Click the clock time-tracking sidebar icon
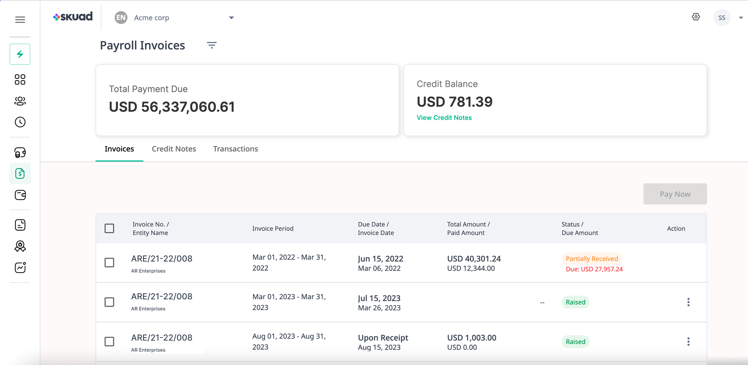748x365 pixels. click(20, 122)
